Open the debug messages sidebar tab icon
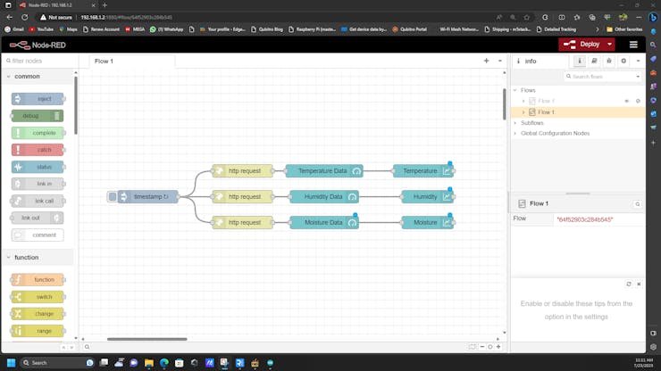This screenshot has width=661, height=371. pos(608,62)
